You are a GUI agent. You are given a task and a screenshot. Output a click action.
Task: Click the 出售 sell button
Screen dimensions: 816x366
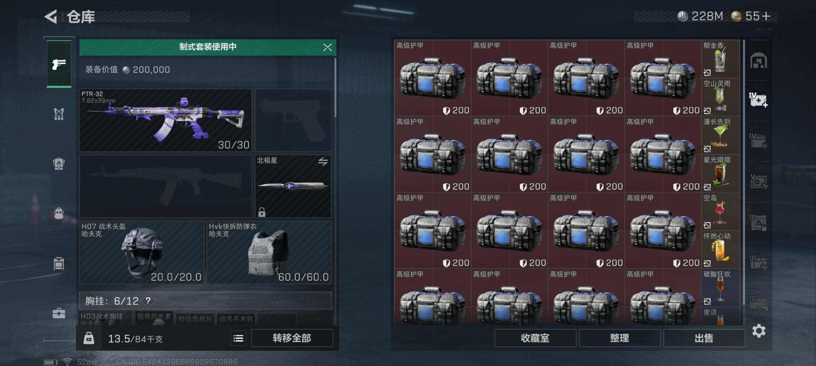pos(704,338)
